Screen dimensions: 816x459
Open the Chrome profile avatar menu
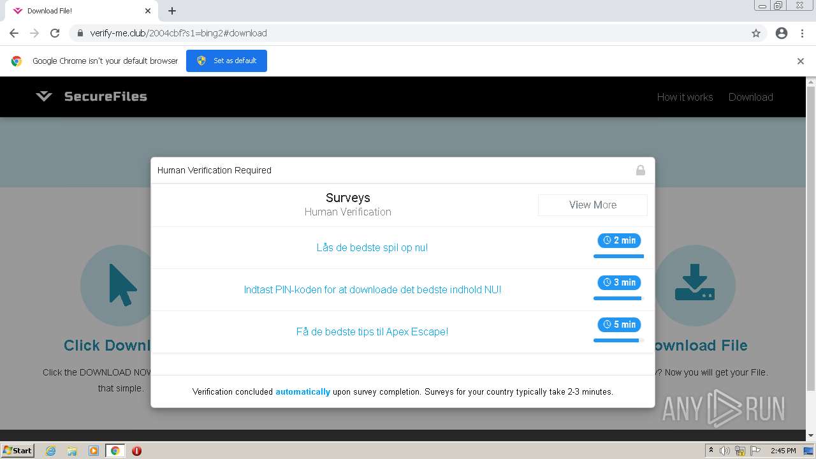(x=782, y=33)
